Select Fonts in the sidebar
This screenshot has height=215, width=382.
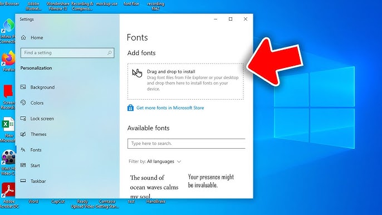click(x=36, y=150)
